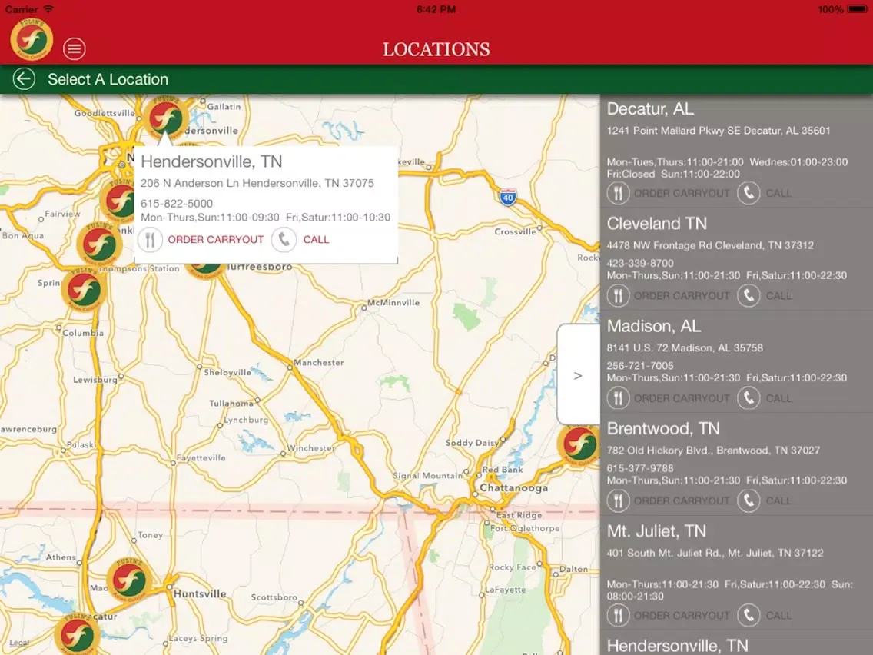873x655 pixels.
Task: Tap the Interstate 40 shield on the map
Action: [508, 197]
